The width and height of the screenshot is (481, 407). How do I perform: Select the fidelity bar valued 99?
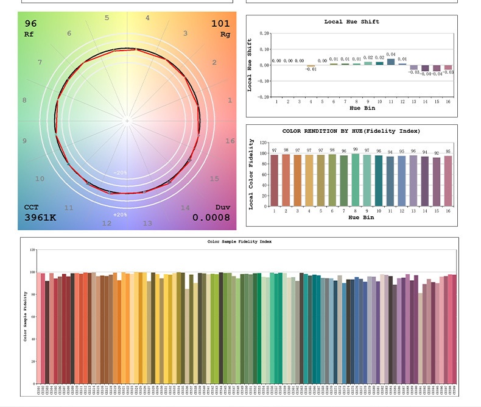pyautogui.click(x=356, y=180)
